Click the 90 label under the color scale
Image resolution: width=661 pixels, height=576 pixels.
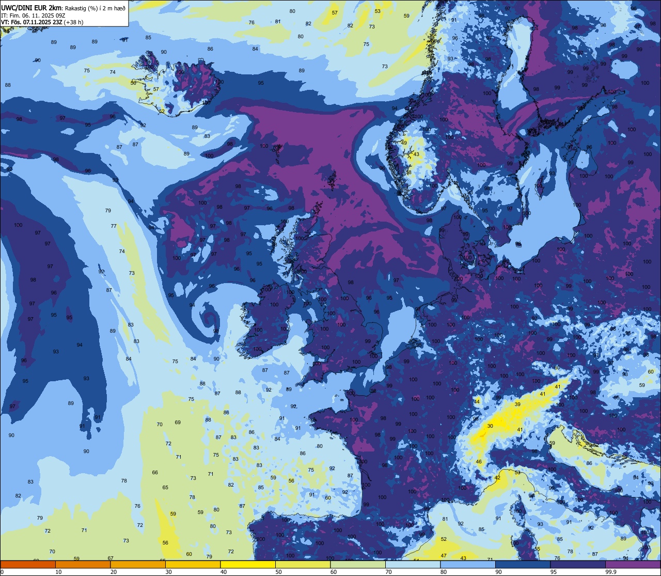pyautogui.click(x=499, y=572)
